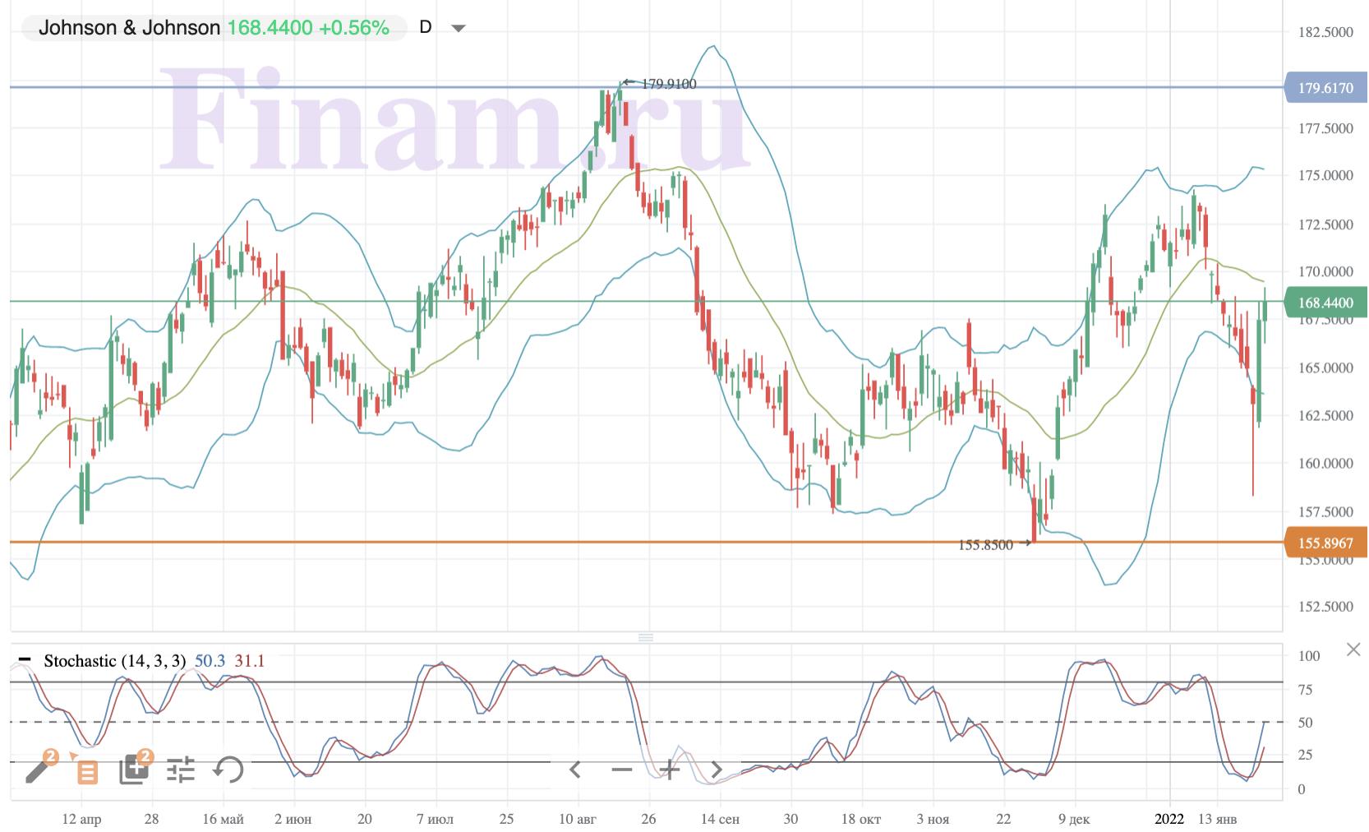
Task: Click the 172.5000 price axis label
Action: pos(1325,224)
